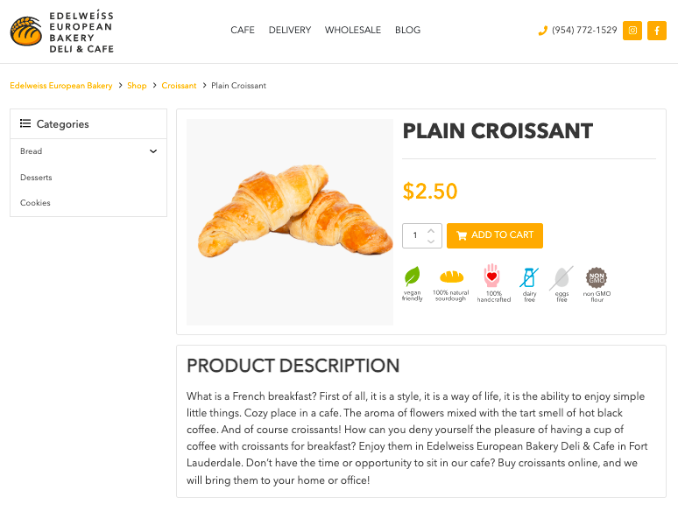Select the Desserts category
678x511 pixels.
36,178
